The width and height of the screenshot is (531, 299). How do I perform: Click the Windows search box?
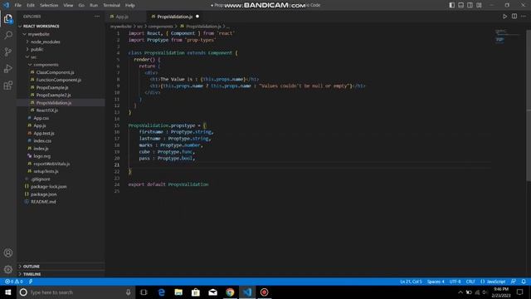[76, 292]
